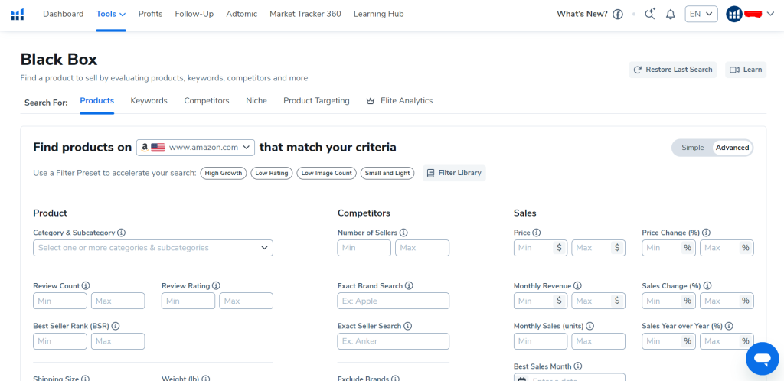Click the Number of Sellers info icon
Screen dimensions: 784x381
pyautogui.click(x=403, y=233)
